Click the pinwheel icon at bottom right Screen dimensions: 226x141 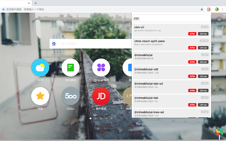219,132
